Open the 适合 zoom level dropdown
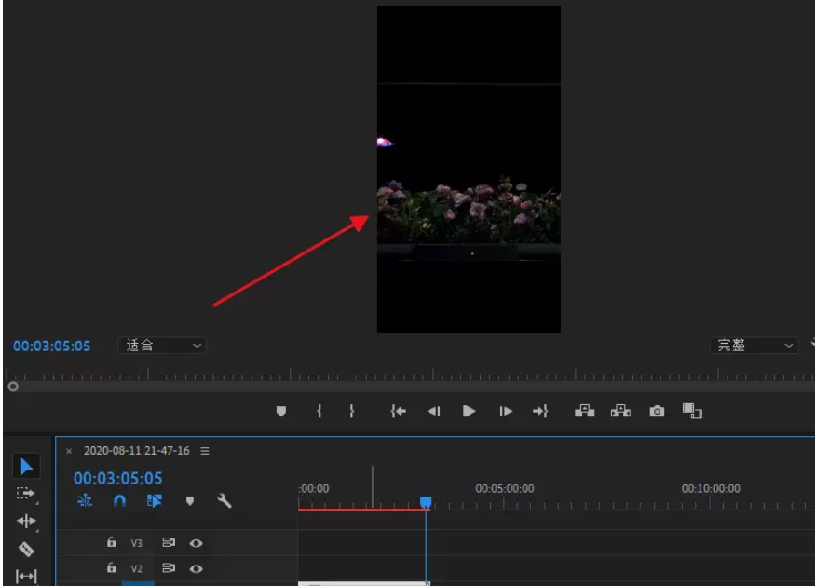Screen dimensions: 817x586 coord(158,346)
